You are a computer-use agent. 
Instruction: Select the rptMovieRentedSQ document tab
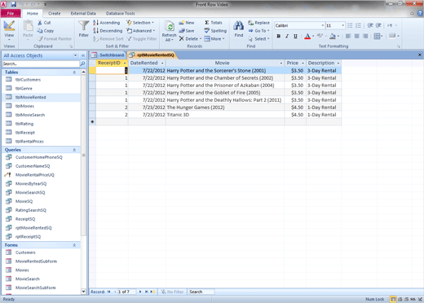coord(152,55)
